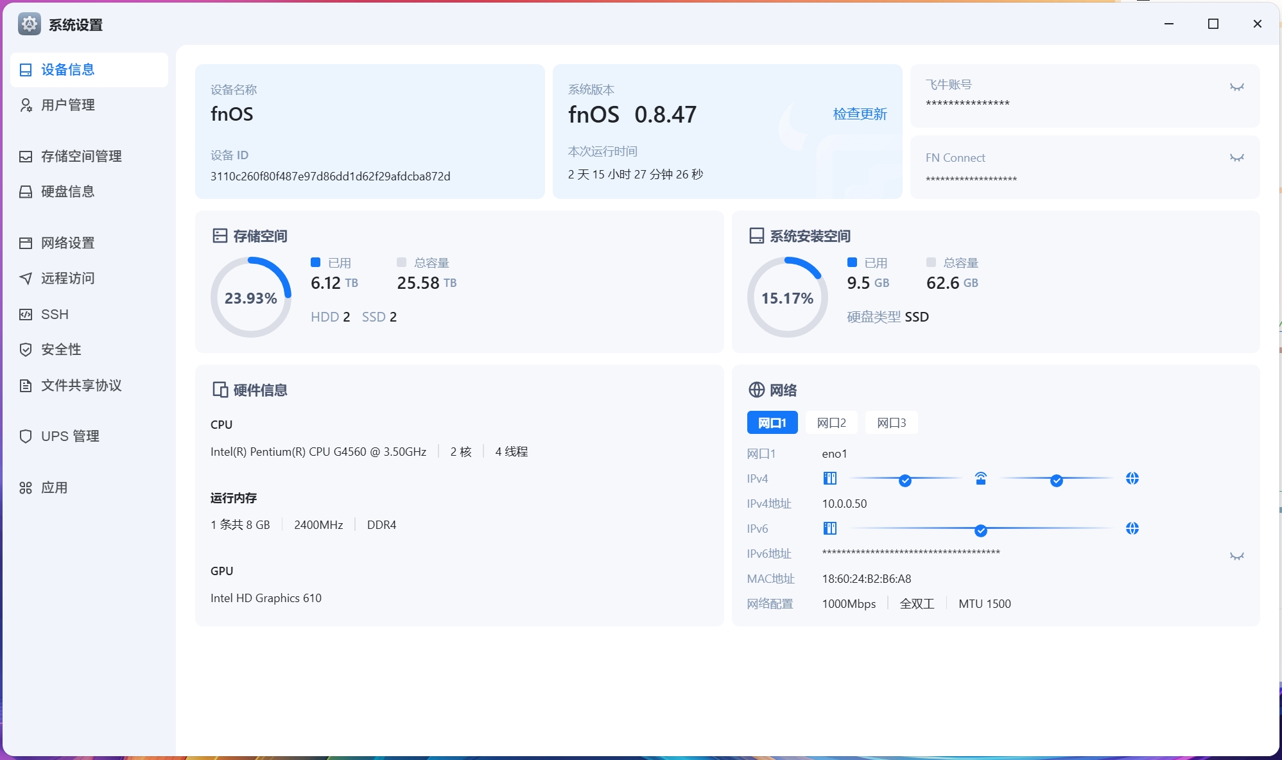Minimize the 系统设置 window
The height and width of the screenshot is (760, 1282).
pyautogui.click(x=1169, y=24)
